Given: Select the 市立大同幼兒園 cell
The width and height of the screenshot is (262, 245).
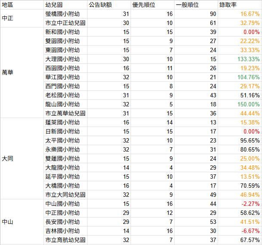Looking at the screenshot, I should pos(65,195).
